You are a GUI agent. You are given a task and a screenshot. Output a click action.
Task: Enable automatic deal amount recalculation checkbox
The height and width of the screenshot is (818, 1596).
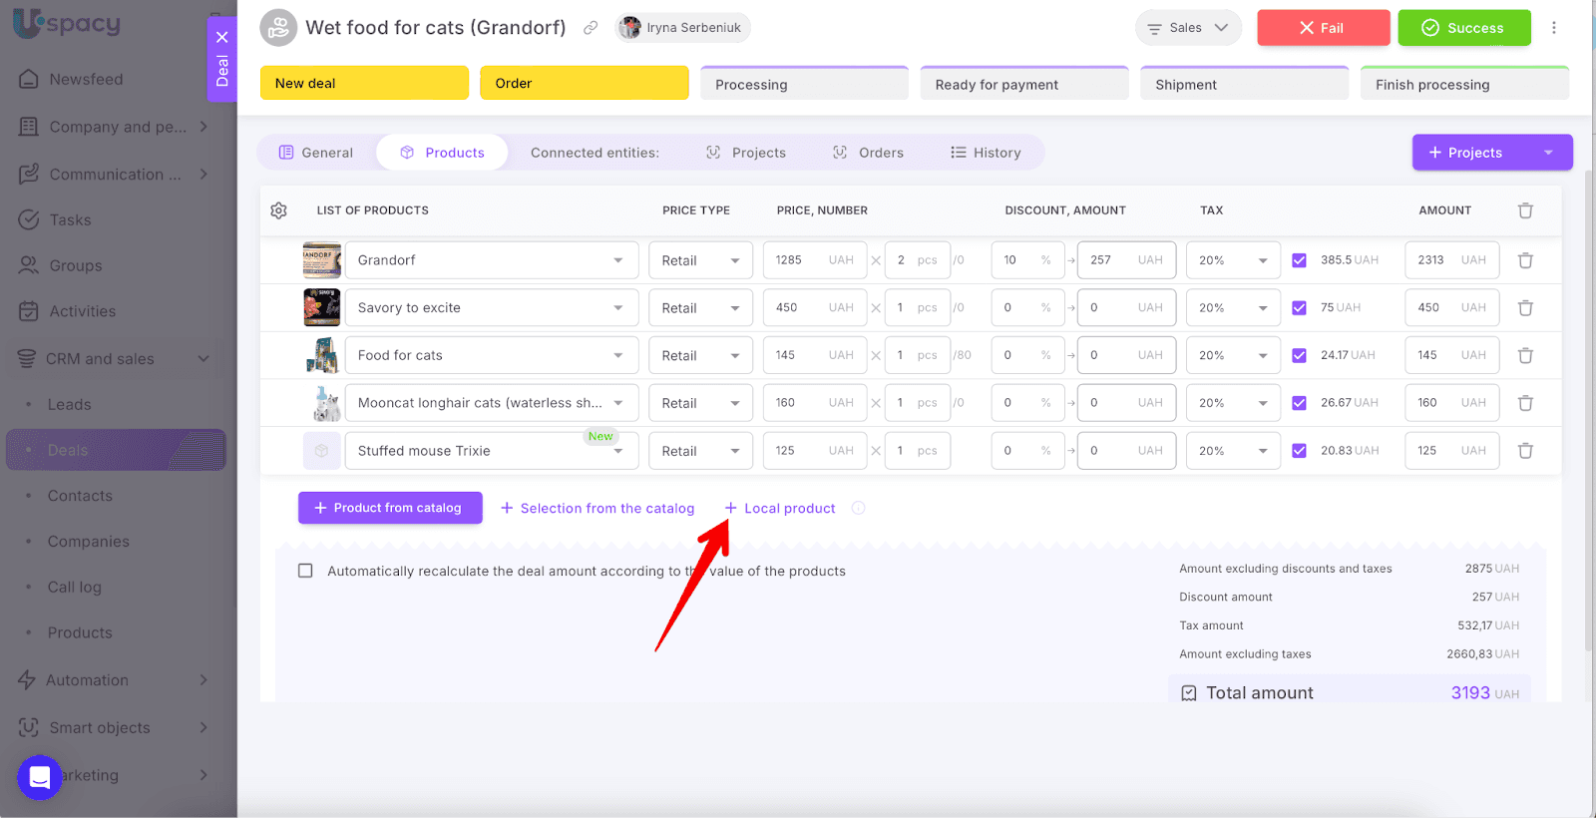pyautogui.click(x=305, y=571)
